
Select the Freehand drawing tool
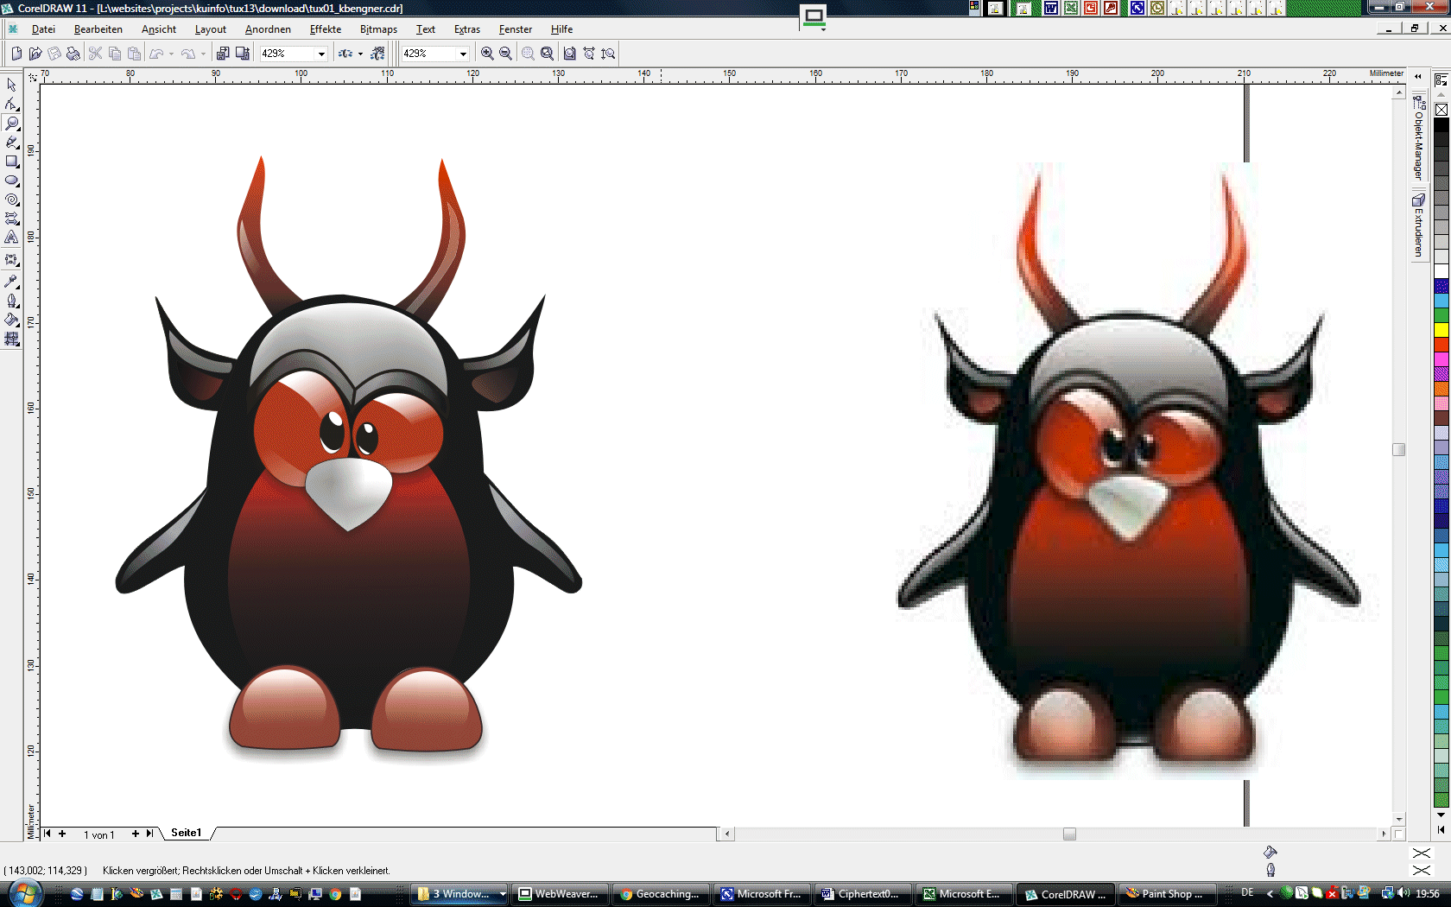pyautogui.click(x=11, y=142)
